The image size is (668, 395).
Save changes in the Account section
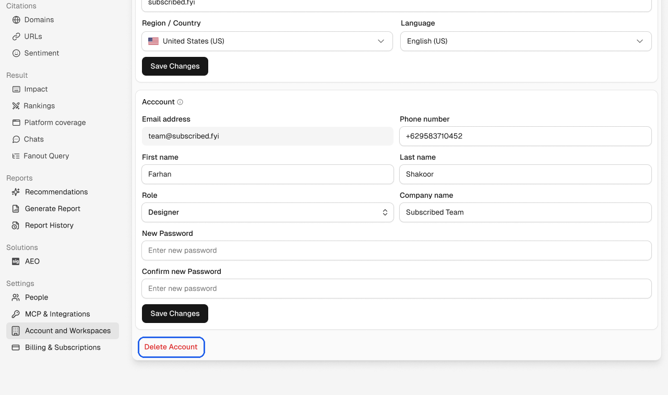tap(175, 314)
